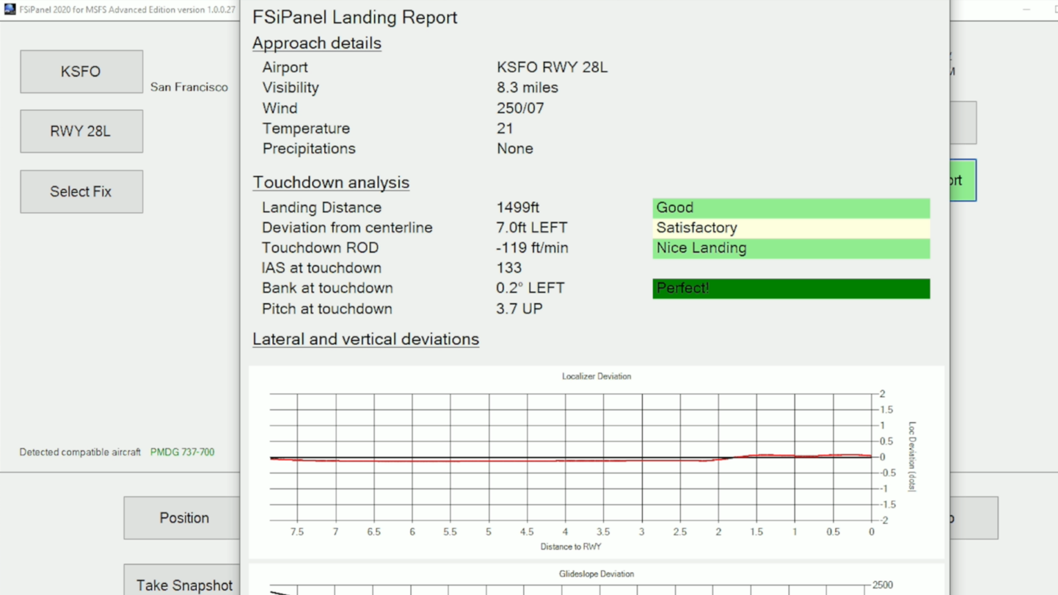Click the Satisfactory rating bar
The height and width of the screenshot is (595, 1058).
coord(791,228)
